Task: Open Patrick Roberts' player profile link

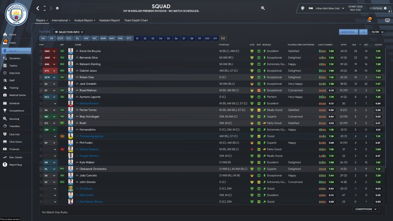Action: point(89,149)
